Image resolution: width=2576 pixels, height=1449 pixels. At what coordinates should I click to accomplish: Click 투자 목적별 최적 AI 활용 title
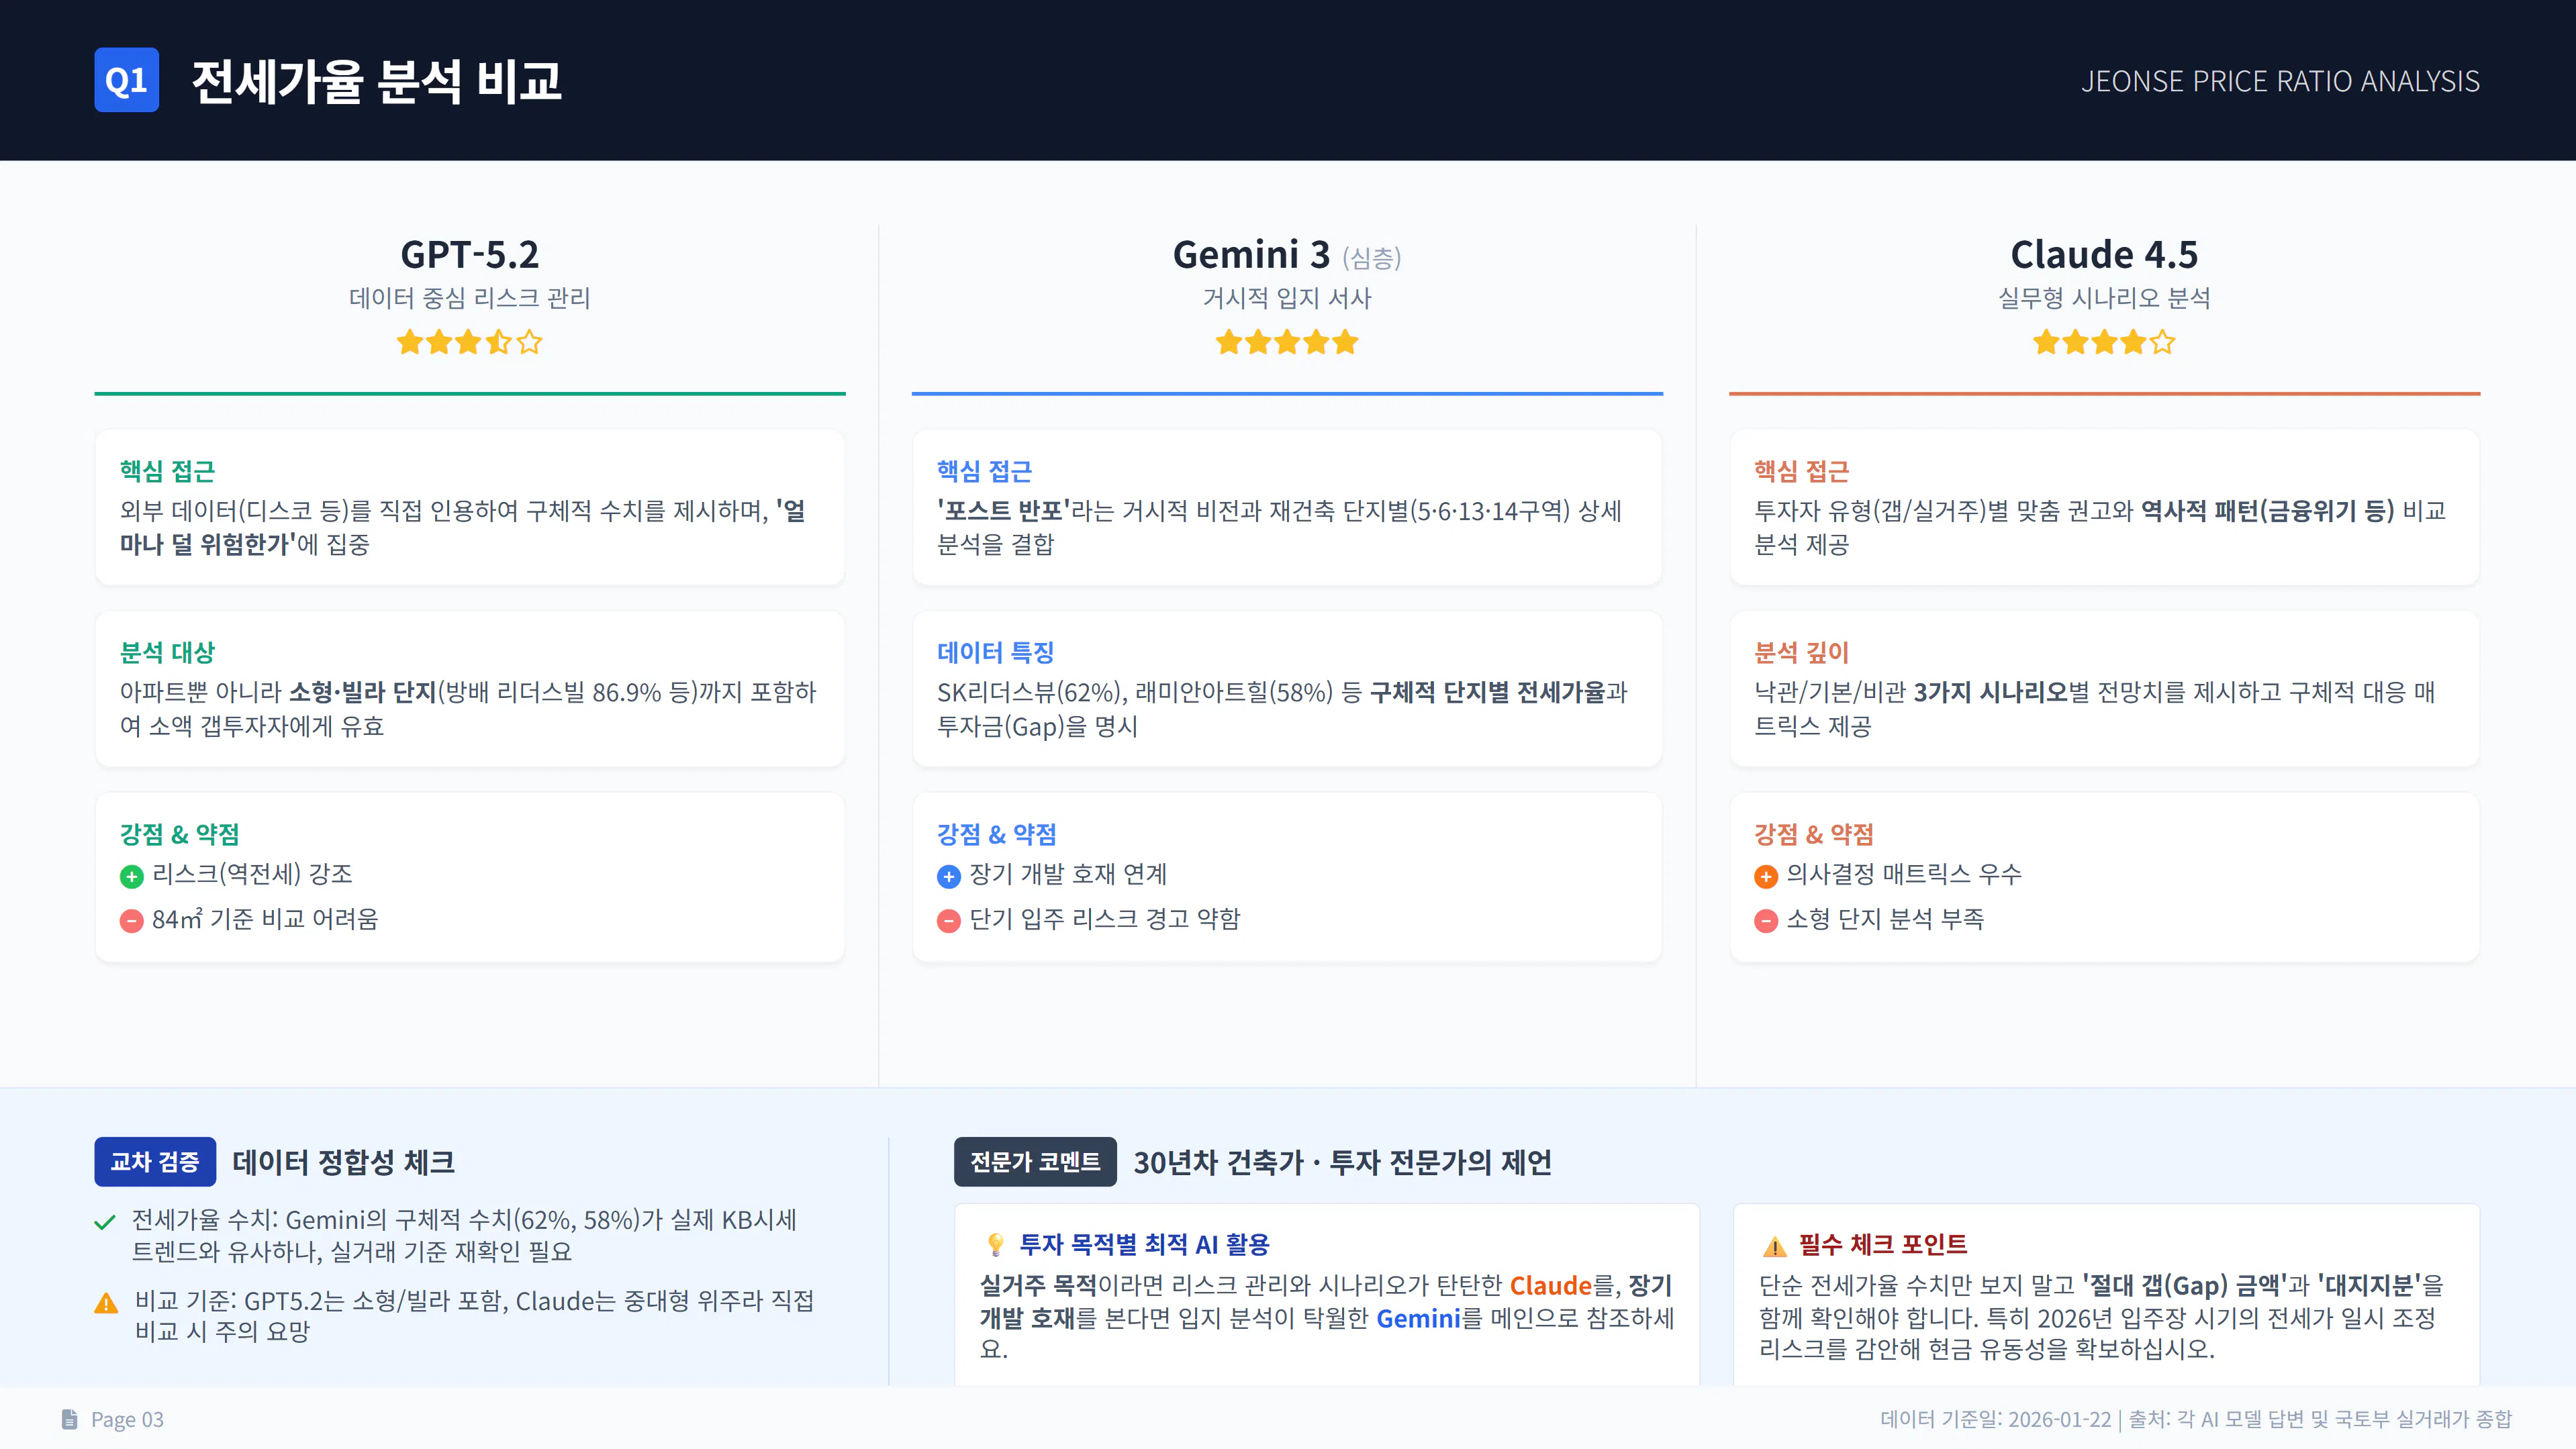coord(1144,1245)
